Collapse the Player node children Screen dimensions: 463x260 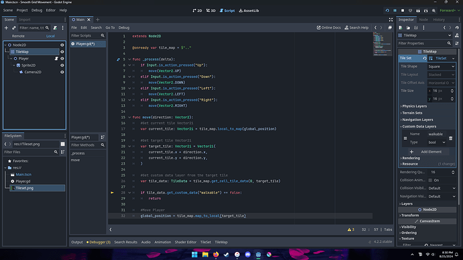[11, 58]
